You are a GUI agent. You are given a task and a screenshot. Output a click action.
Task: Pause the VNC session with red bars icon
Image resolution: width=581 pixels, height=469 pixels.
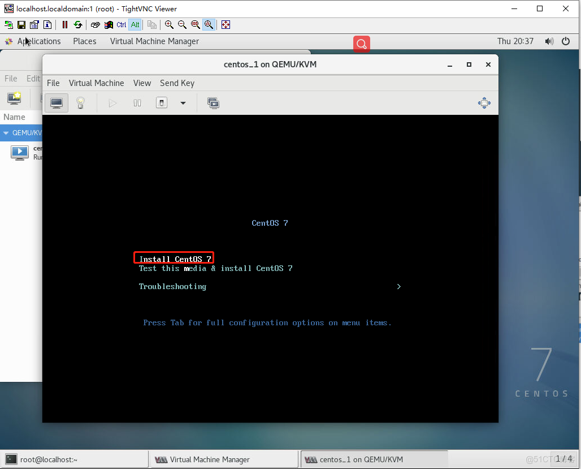65,25
